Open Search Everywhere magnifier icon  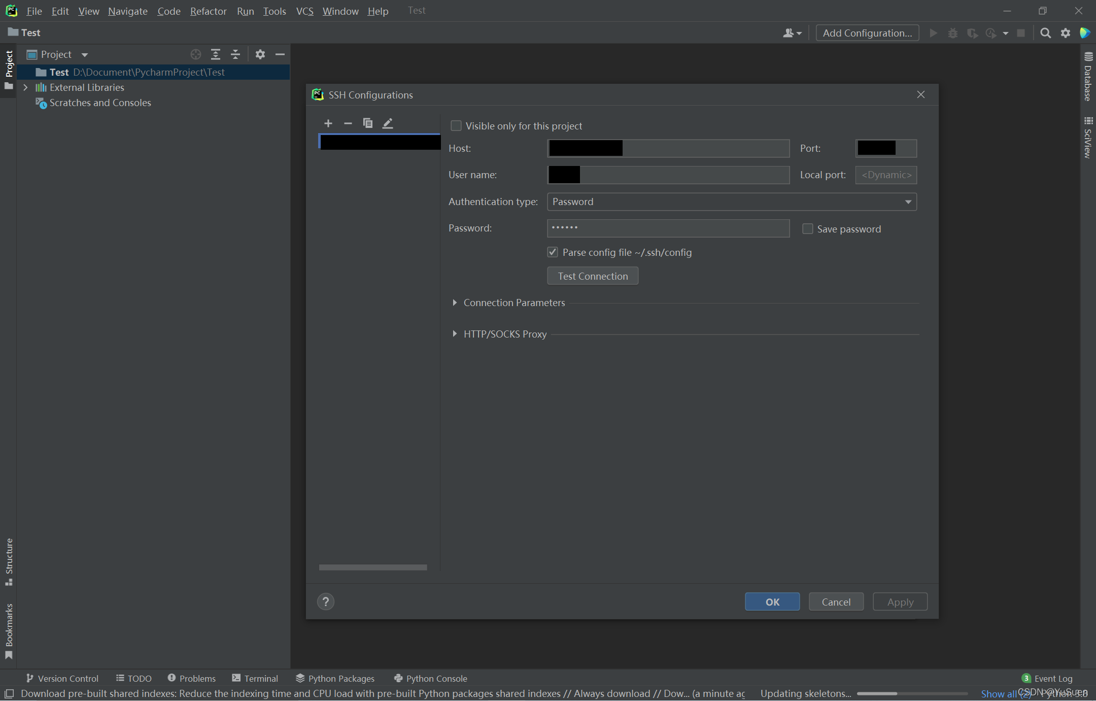[x=1046, y=33]
